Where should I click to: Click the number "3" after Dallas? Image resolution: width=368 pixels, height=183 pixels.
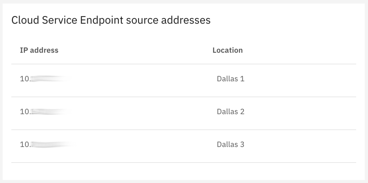tap(242, 145)
